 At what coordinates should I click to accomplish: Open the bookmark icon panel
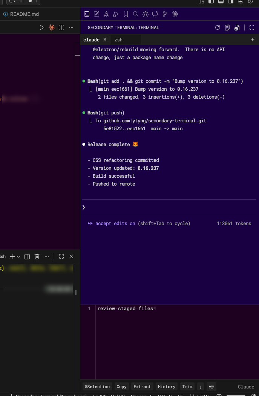(x=126, y=14)
